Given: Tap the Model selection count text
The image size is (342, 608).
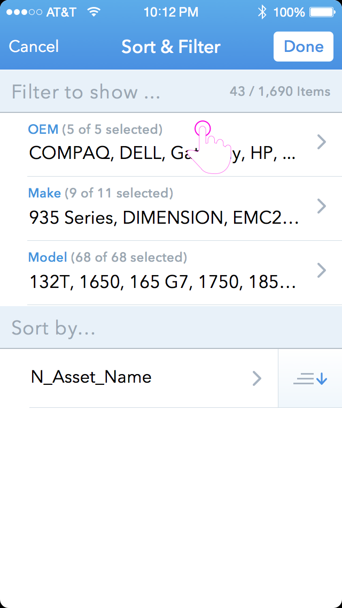Looking at the screenshot, I should click(x=130, y=257).
